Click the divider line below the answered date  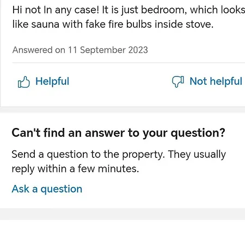click(x=128, y=63)
